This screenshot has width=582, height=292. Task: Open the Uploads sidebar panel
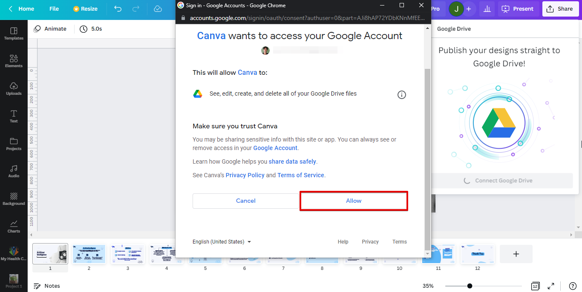pos(14,89)
